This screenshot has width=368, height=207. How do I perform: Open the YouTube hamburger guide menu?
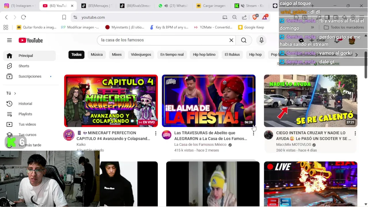[x=9, y=40]
